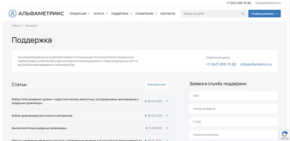Click the АЛЬФАМЕТРИКС logo text
The height and width of the screenshot is (141, 290).
coord(41,14)
